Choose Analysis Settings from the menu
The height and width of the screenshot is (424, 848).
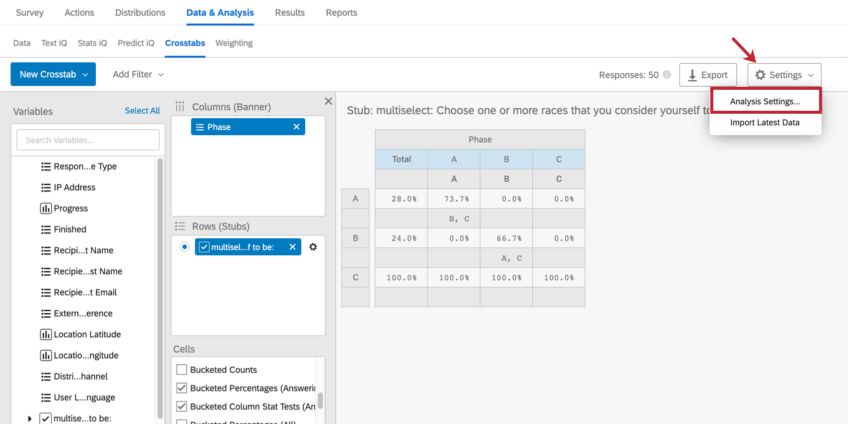click(x=765, y=101)
